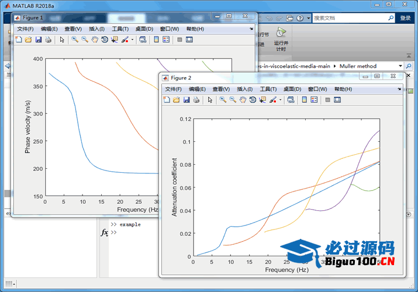Click Open File icon in Figure 1 toolbar
The image size is (418, 292).
click(x=28, y=40)
